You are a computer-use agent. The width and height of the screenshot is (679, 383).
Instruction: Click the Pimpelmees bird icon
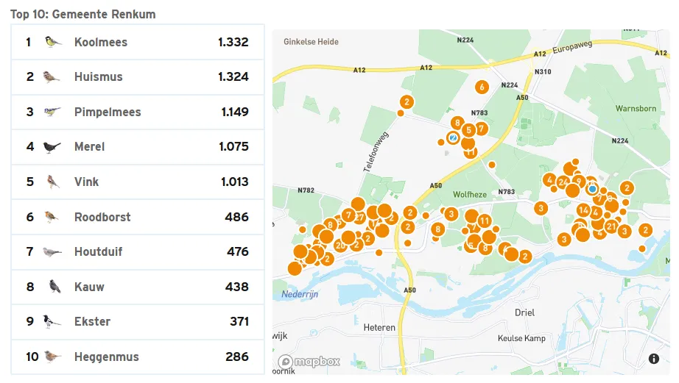[52, 112]
